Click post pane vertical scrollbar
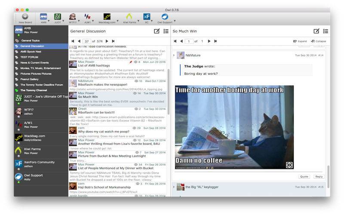The height and width of the screenshot is (215, 344). tap(328, 177)
